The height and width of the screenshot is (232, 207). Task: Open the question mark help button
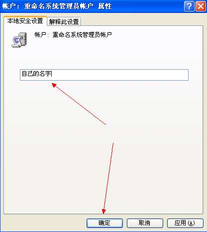pos(189,6)
